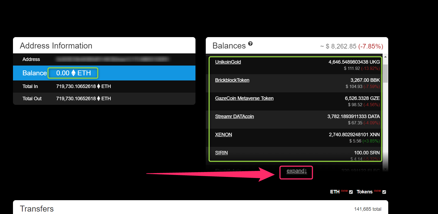Click the blurred address value
The height and width of the screenshot is (214, 438).
112,59
